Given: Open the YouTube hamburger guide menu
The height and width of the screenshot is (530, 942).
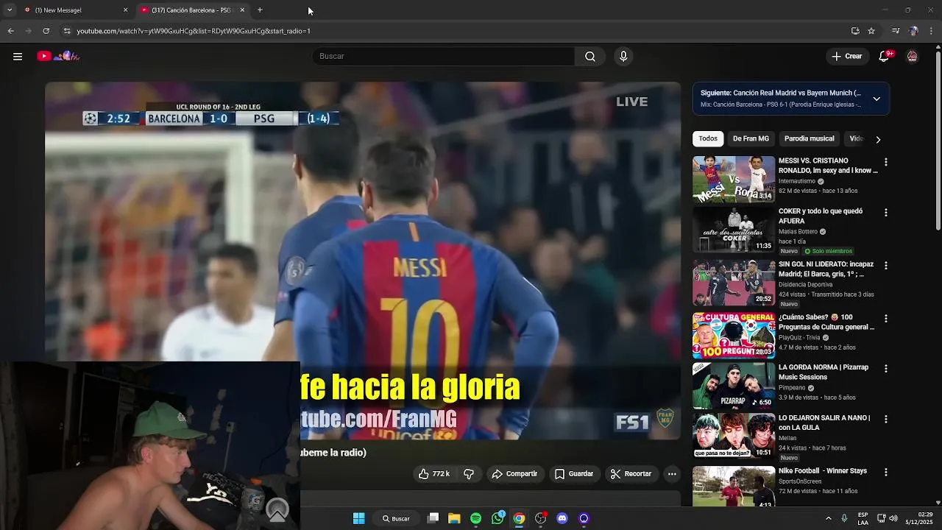Looking at the screenshot, I should pyautogui.click(x=18, y=56).
